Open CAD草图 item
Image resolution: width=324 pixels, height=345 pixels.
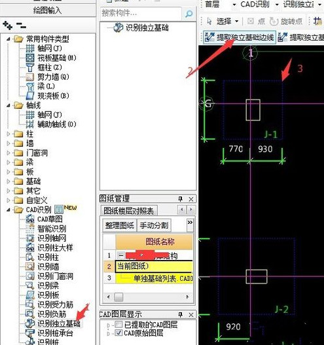click(x=45, y=219)
